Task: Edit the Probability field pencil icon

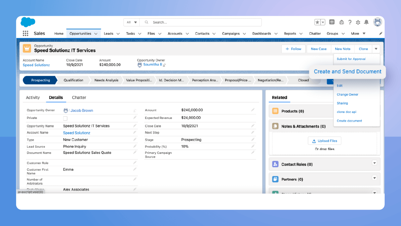Action: click(x=253, y=146)
